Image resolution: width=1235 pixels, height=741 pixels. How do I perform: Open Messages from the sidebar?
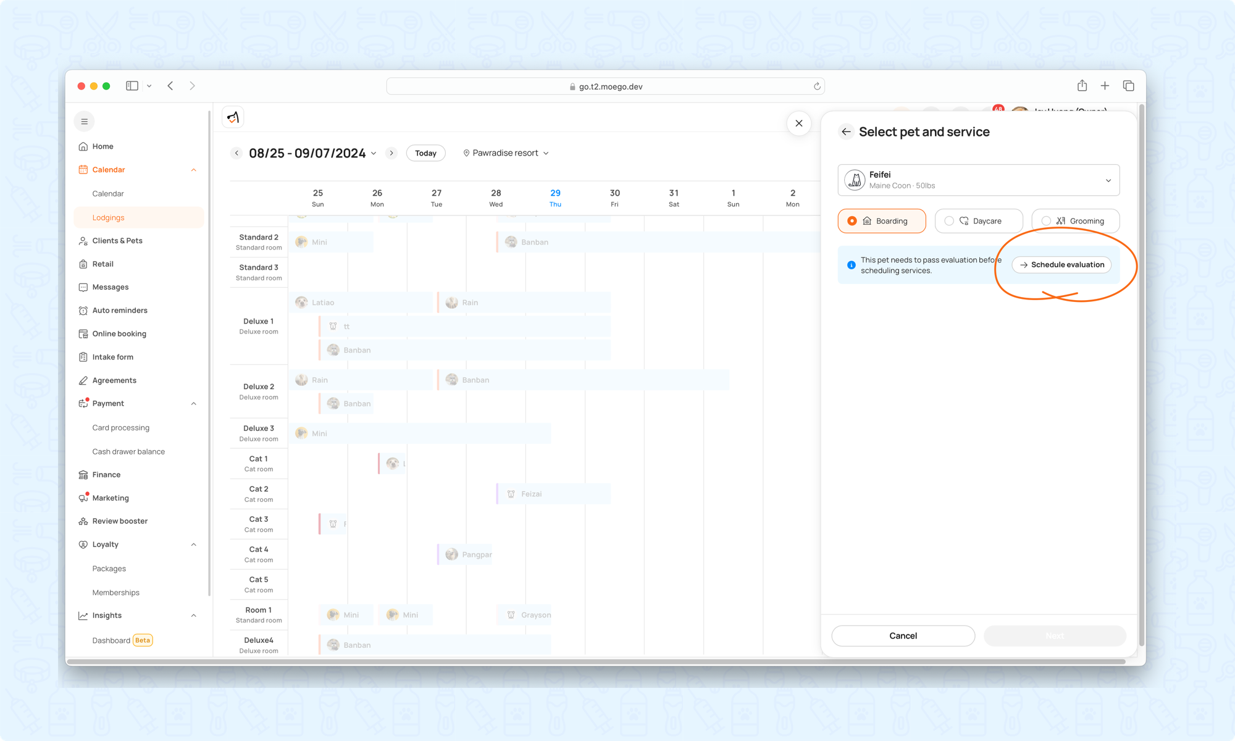pyautogui.click(x=110, y=287)
